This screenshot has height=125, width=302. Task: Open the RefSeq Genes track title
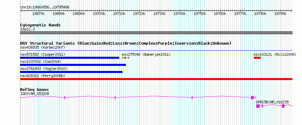point(35,90)
